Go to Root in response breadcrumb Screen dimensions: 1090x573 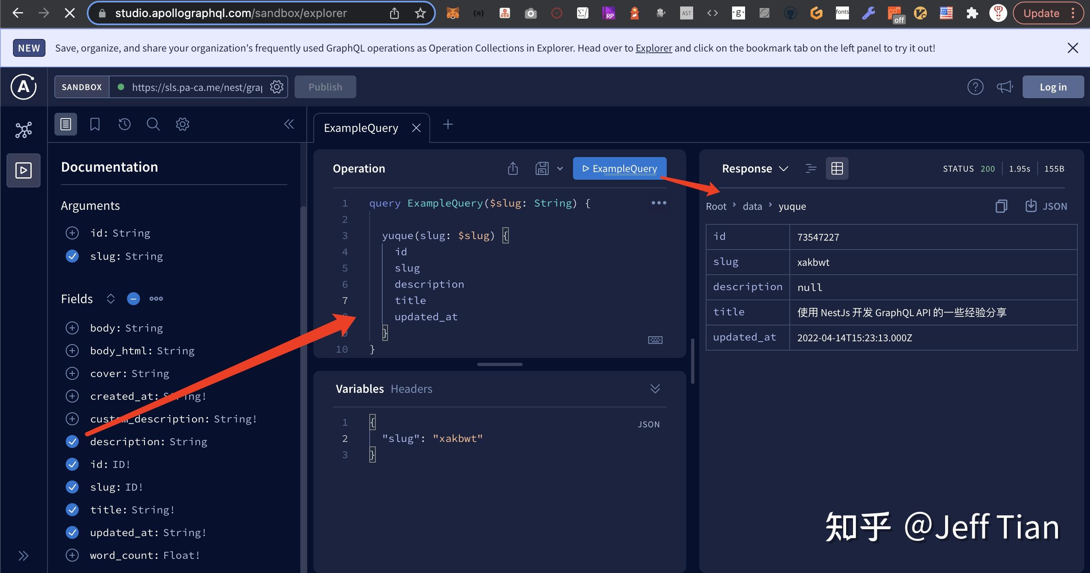[x=716, y=206]
